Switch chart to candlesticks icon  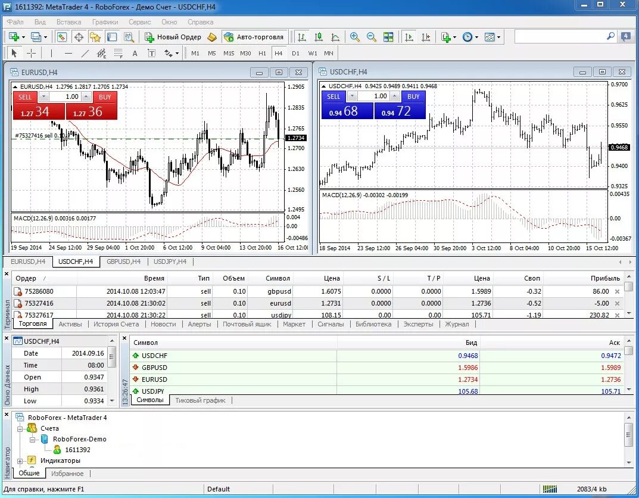click(319, 37)
